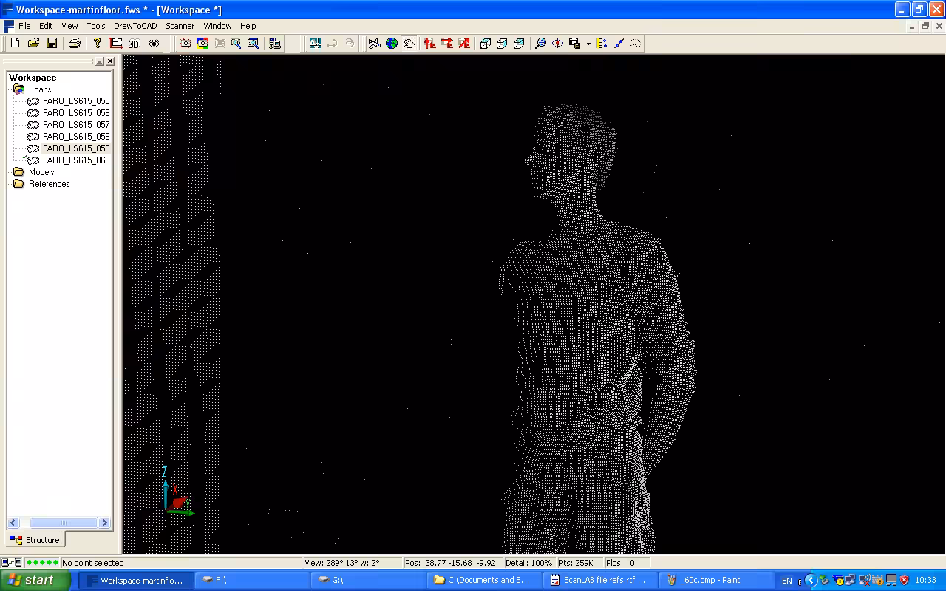Viewport: 946px width, 591px height.
Task: Open the Tools menu
Action: pos(96,26)
